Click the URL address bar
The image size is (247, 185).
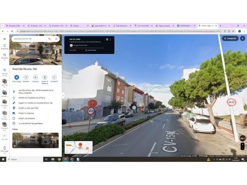(120, 31)
